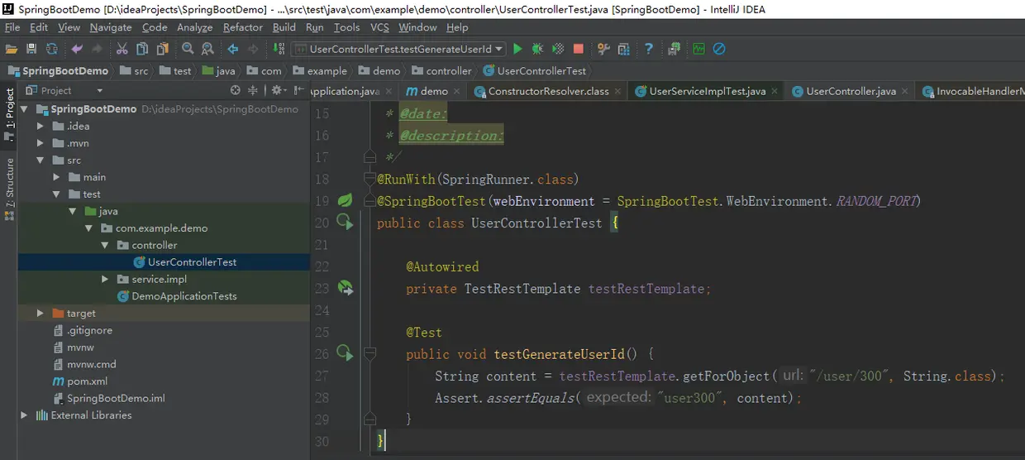
Task: Start debugging with the bug icon
Action: (538, 50)
